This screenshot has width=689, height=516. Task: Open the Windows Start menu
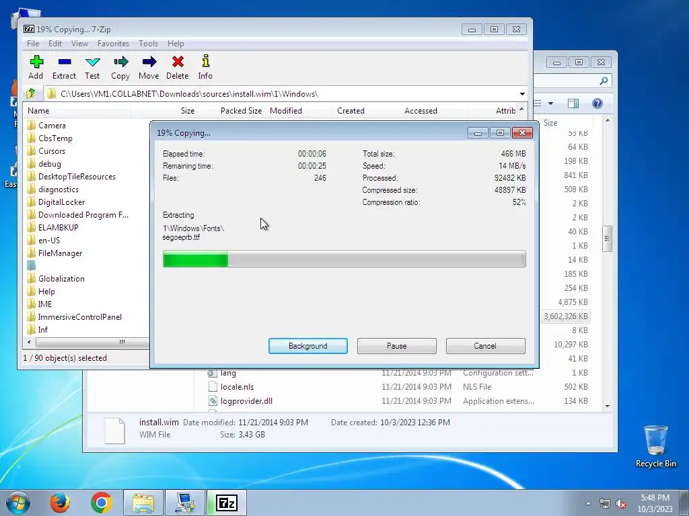pos(18,503)
